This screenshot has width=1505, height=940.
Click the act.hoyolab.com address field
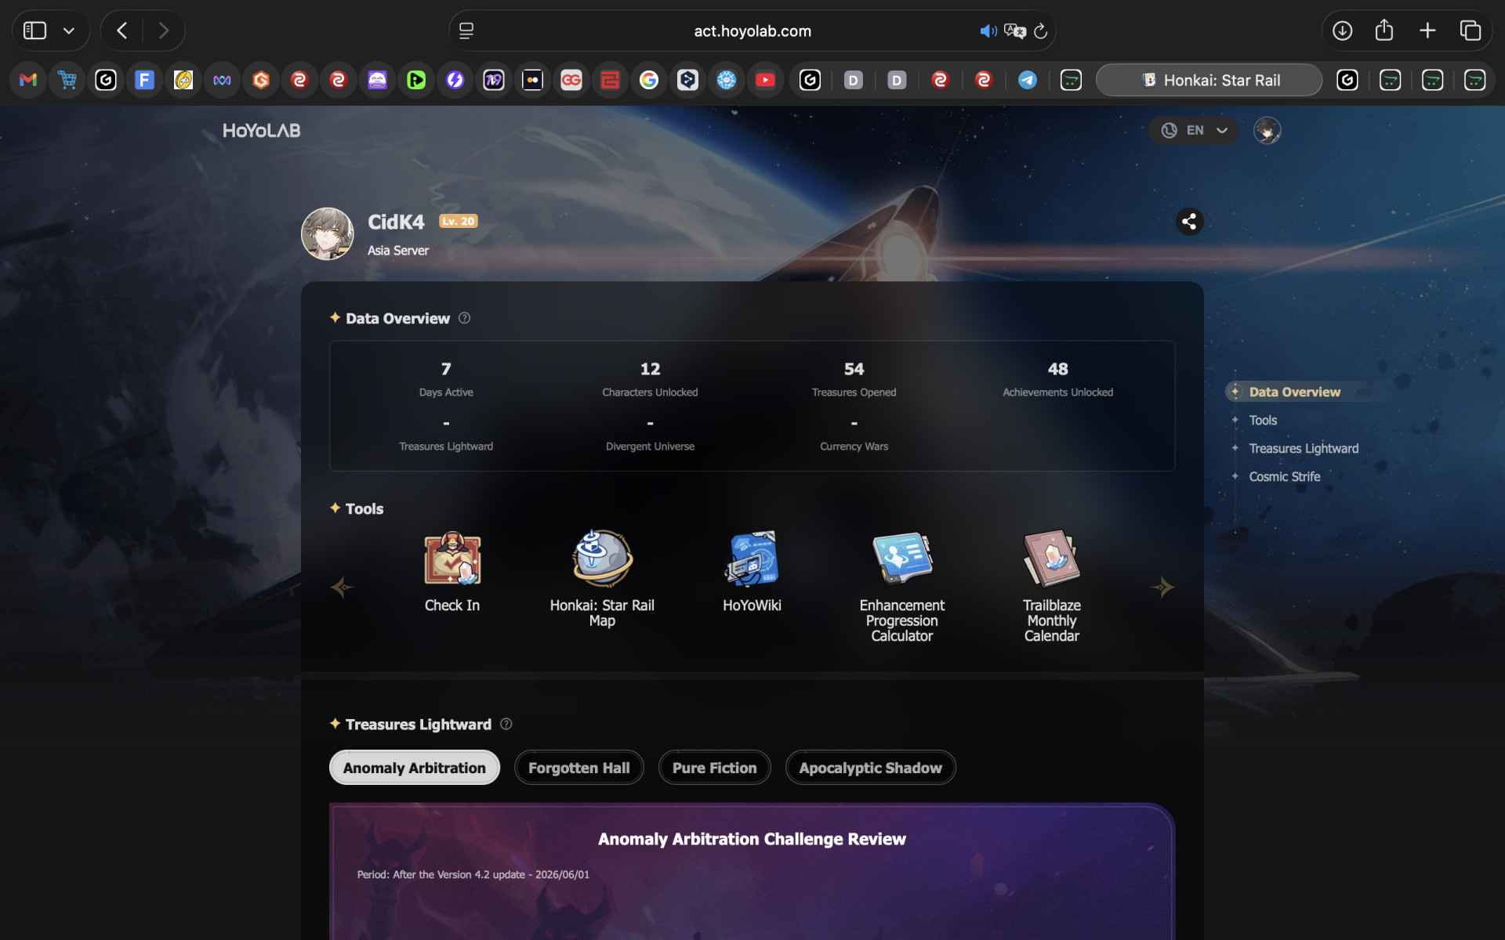click(752, 31)
